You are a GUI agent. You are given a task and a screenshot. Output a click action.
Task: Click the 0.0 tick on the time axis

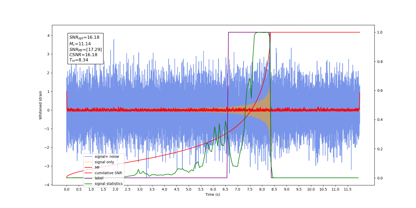pyautogui.click(x=67, y=189)
